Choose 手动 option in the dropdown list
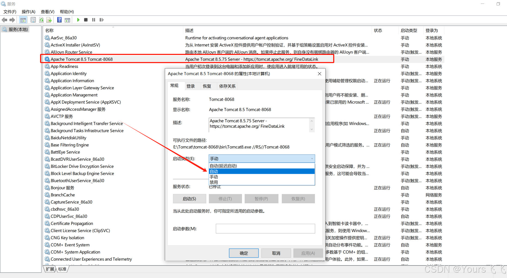Image resolution: width=507 pixels, height=278 pixels. [x=262, y=177]
